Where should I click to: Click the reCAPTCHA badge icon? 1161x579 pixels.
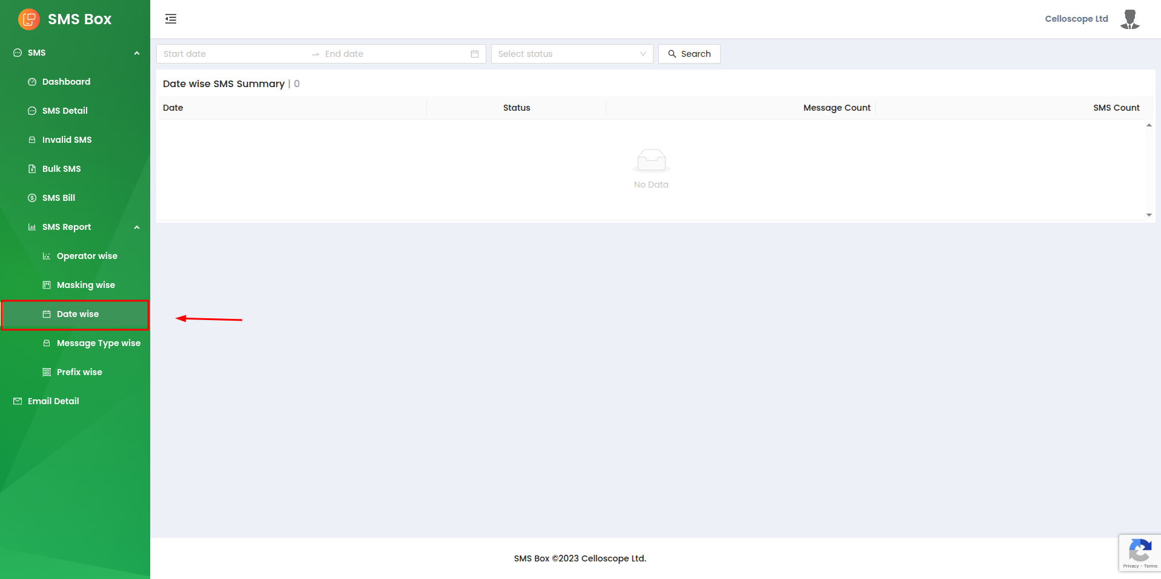(x=1139, y=552)
